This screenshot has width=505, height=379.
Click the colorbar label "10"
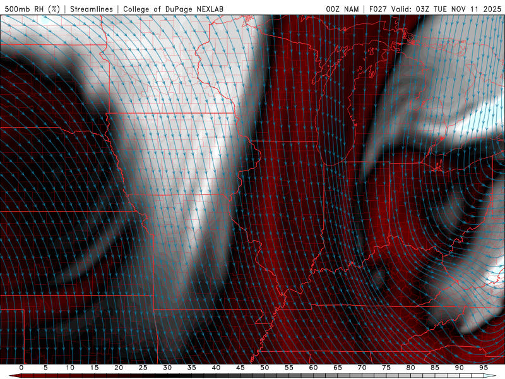(70, 368)
